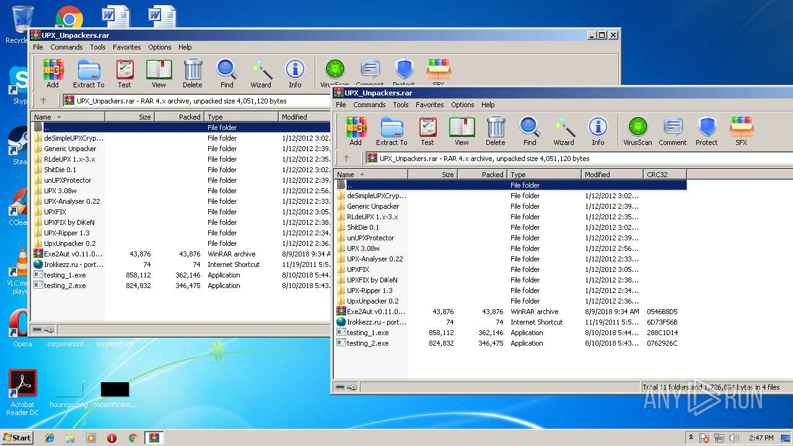Click drive/key status icon in front window
The height and width of the screenshot is (446, 793).
point(346,387)
